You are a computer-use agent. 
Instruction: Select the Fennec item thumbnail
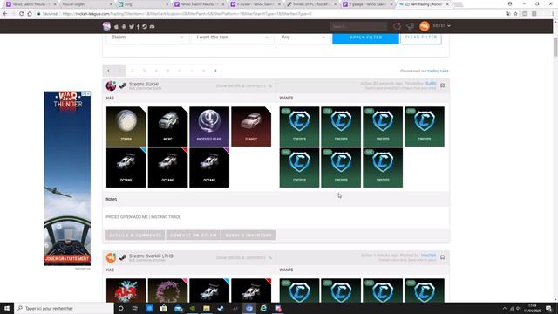click(251, 126)
